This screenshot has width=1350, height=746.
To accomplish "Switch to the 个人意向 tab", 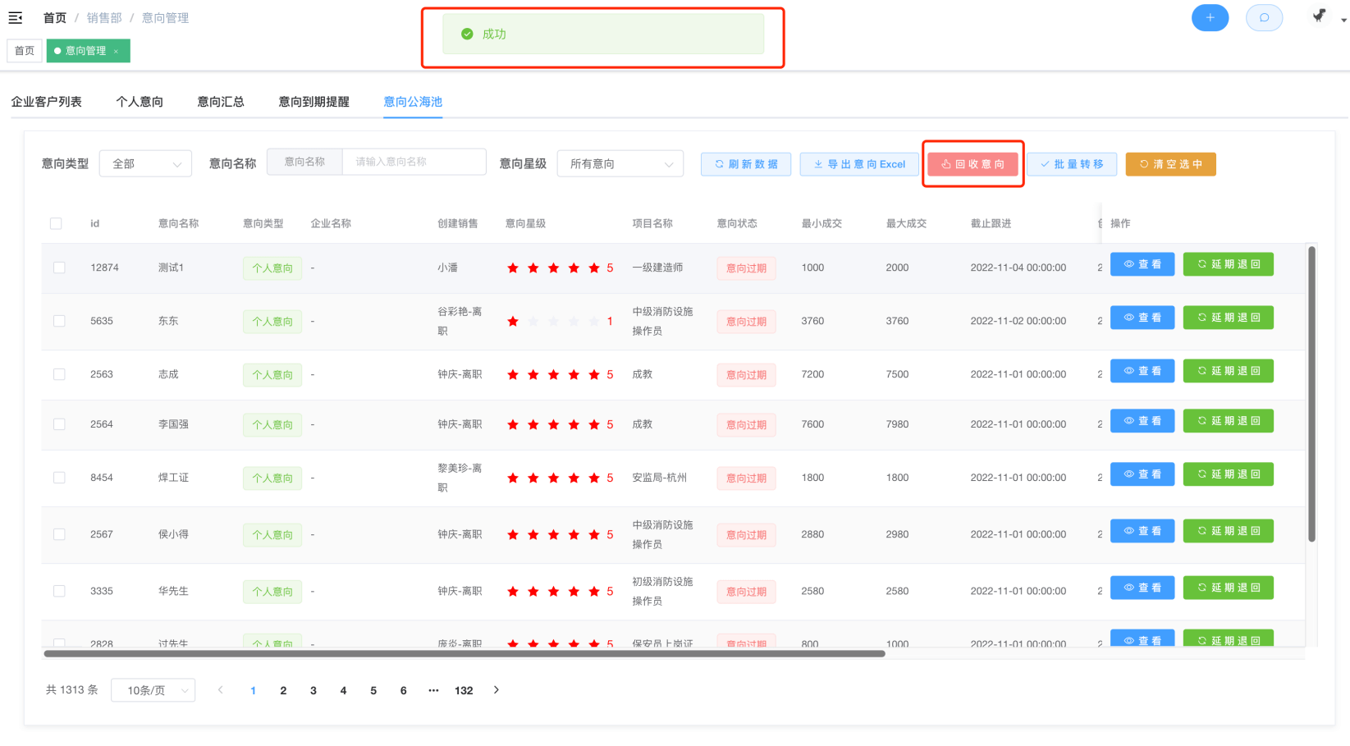I will tap(140, 102).
